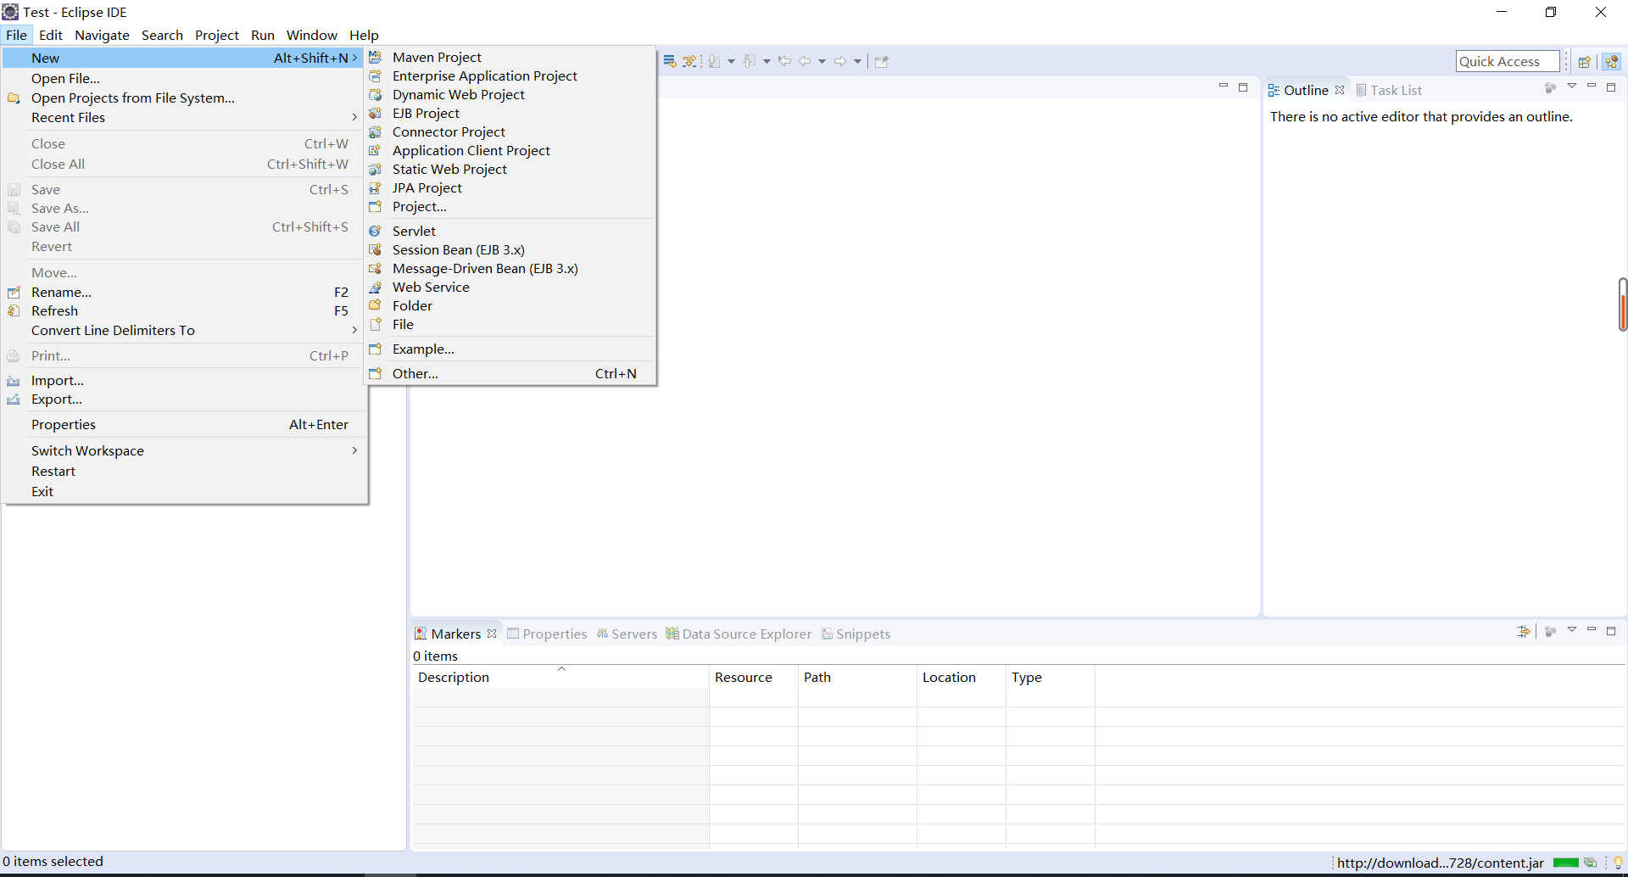Viewport: 1628px width, 877px height.
Task: Switch to the Outline tab
Action: click(1306, 90)
